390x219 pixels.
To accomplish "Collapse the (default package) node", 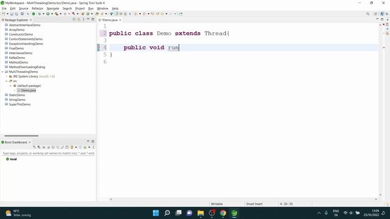I will tap(11, 86).
